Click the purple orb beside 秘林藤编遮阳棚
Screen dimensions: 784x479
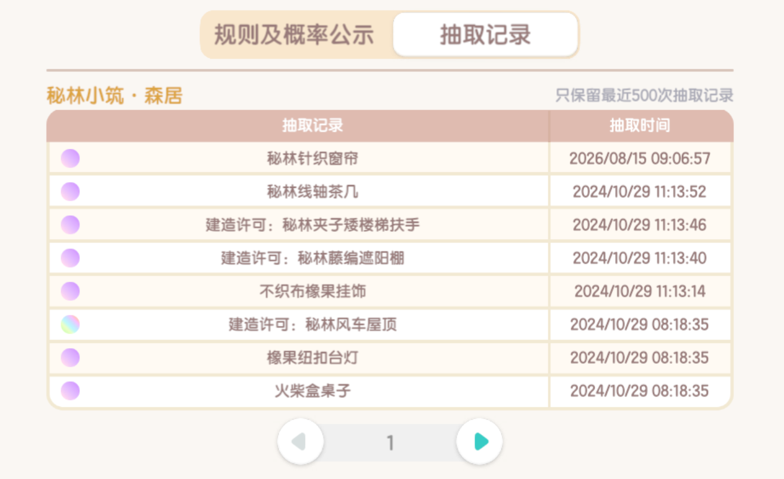[x=71, y=258]
